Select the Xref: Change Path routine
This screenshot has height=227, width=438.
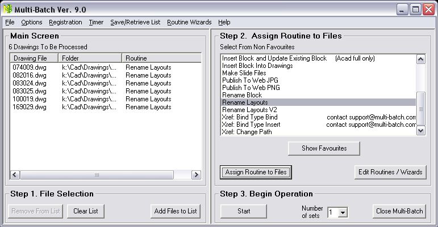click(318, 132)
